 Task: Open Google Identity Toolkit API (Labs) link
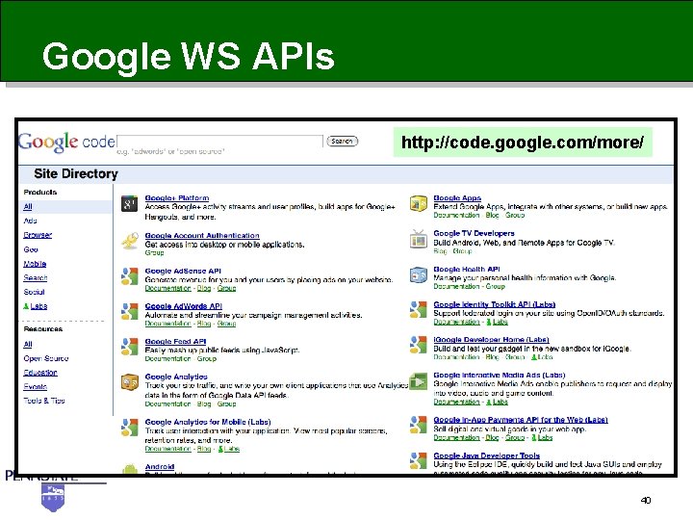(x=494, y=304)
